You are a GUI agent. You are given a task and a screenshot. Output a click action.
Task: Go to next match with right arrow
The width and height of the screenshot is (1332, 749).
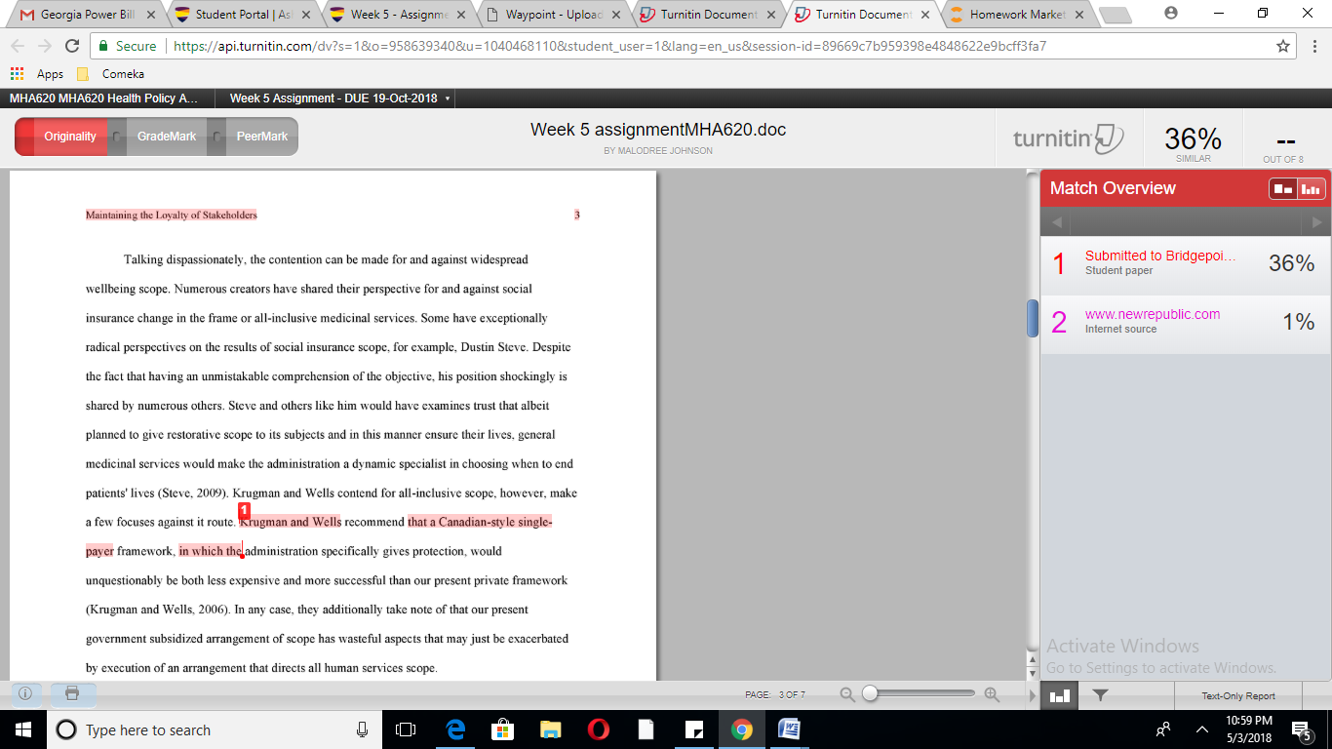[1317, 222]
